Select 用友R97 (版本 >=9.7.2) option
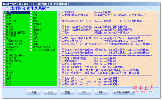The width and height of the screenshot is (162, 100). click(60, 84)
